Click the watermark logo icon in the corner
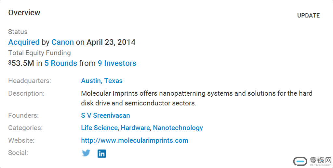The width and height of the screenshot is (333, 168). click(x=300, y=161)
